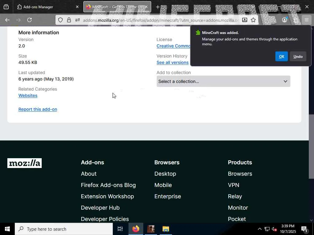The height and width of the screenshot is (235, 314).
Task: Click the '49.55 KB' size value
Action: [28, 62]
